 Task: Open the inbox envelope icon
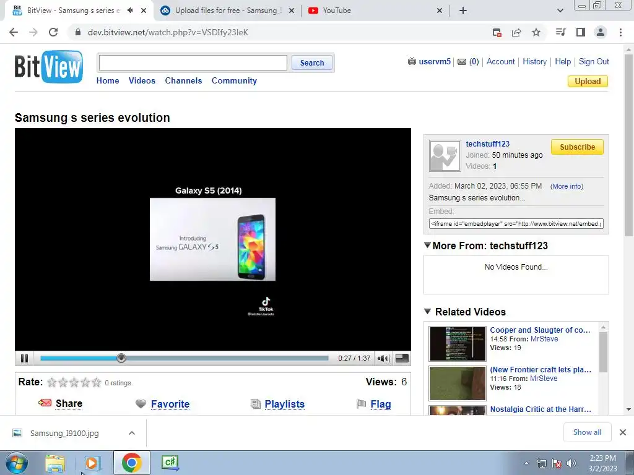point(462,62)
